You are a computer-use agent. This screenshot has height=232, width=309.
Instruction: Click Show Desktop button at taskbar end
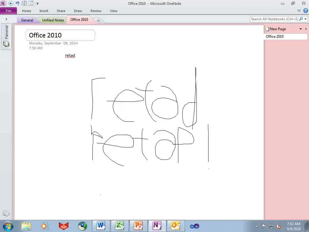(307, 226)
